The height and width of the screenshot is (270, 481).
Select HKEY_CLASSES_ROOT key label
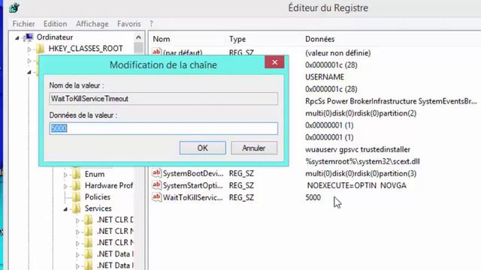pos(86,48)
